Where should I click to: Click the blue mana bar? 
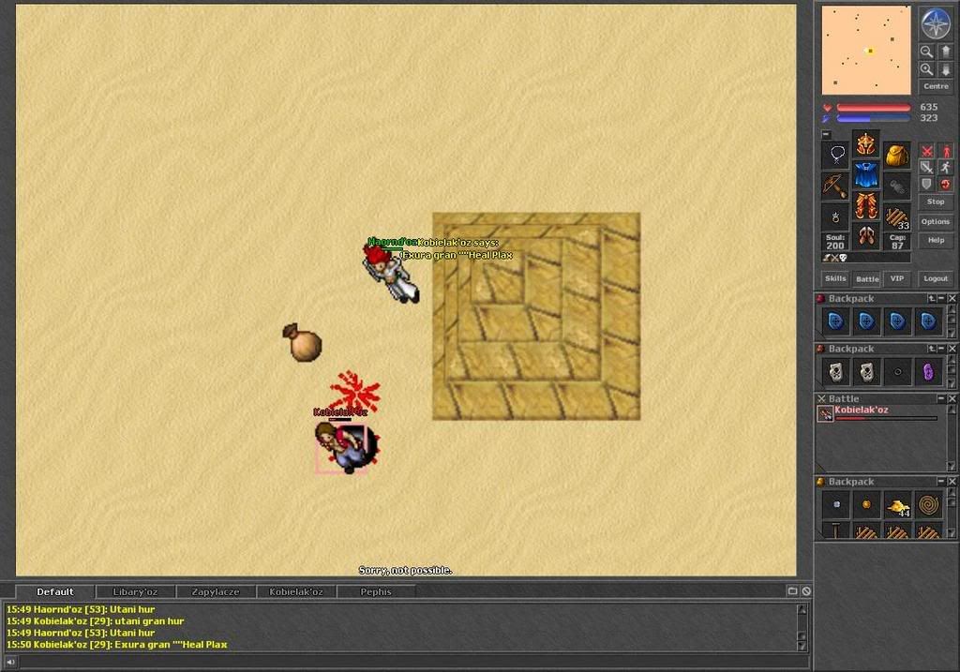[874, 118]
